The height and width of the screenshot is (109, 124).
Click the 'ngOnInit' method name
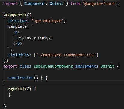(17, 89)
